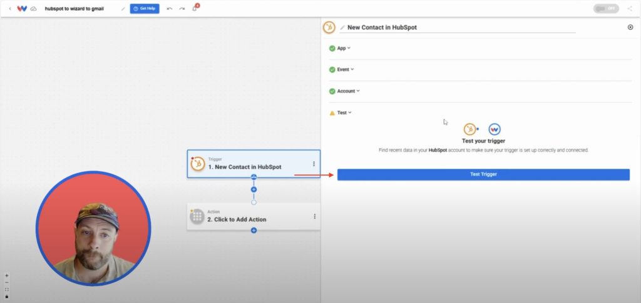The width and height of the screenshot is (641, 303).
Task: Expand the Event section
Action: (x=346, y=69)
